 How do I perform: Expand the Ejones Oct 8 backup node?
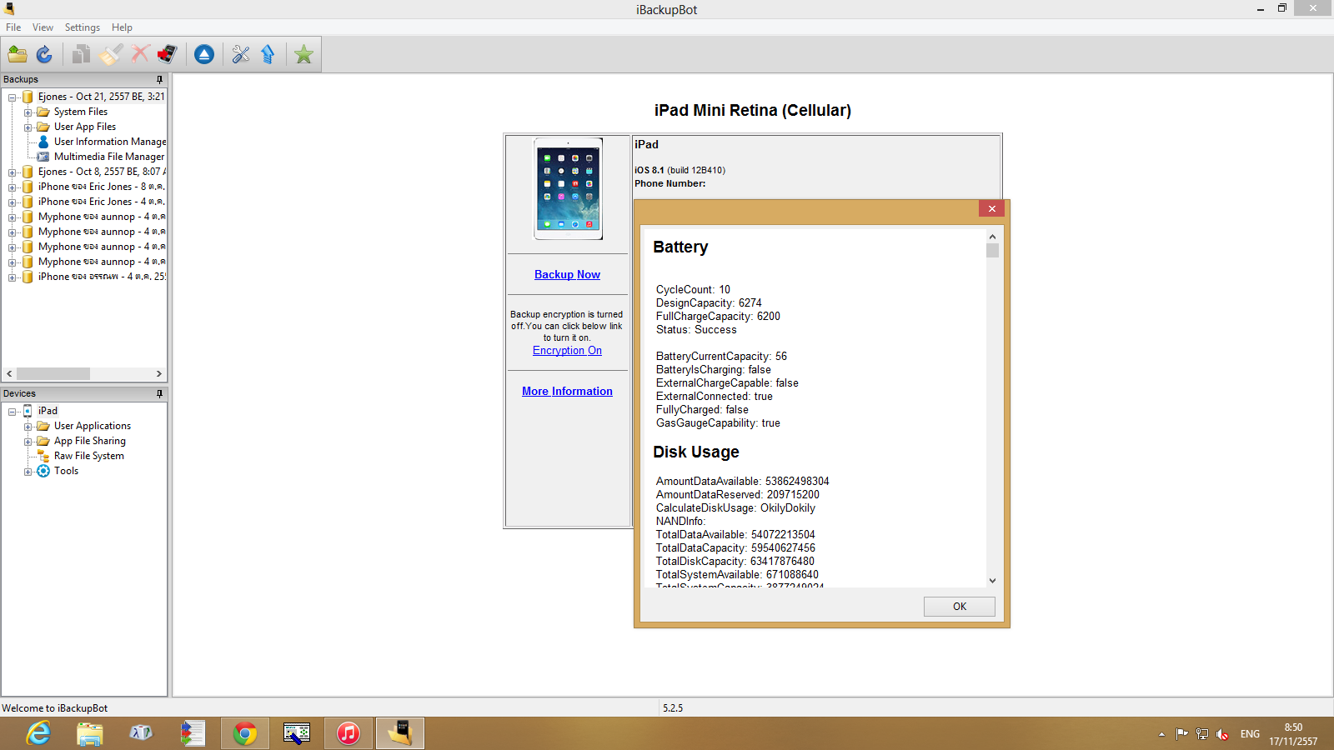coord(13,172)
